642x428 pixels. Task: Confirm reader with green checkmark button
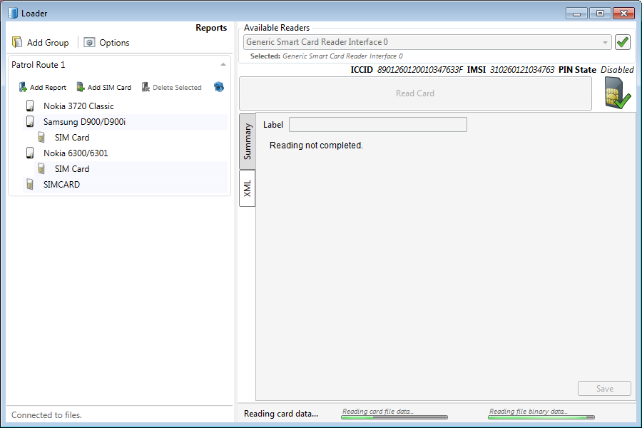pos(622,42)
